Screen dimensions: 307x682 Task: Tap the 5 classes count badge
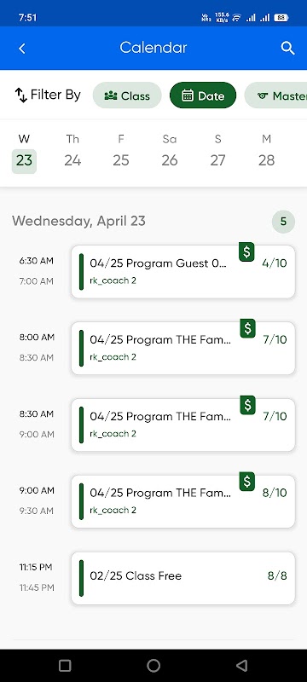pyautogui.click(x=283, y=222)
